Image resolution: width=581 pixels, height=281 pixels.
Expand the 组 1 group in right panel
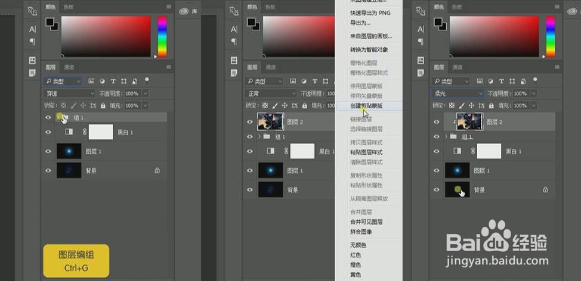446,136
